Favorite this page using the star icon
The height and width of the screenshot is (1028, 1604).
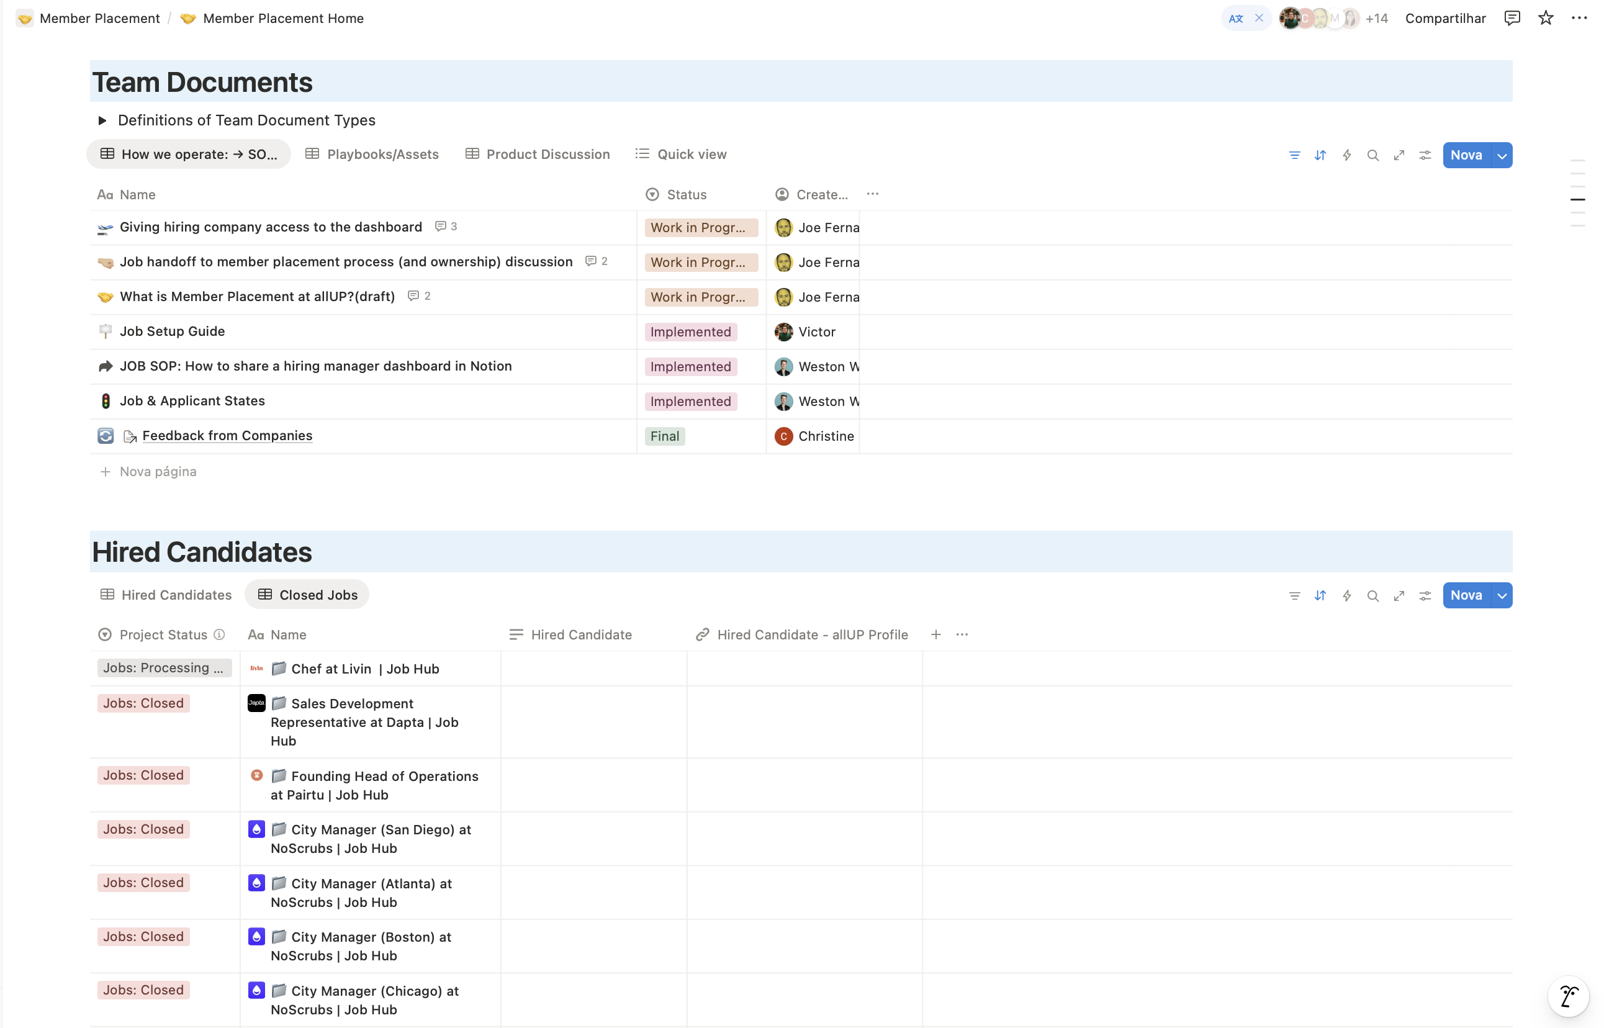tap(1545, 18)
